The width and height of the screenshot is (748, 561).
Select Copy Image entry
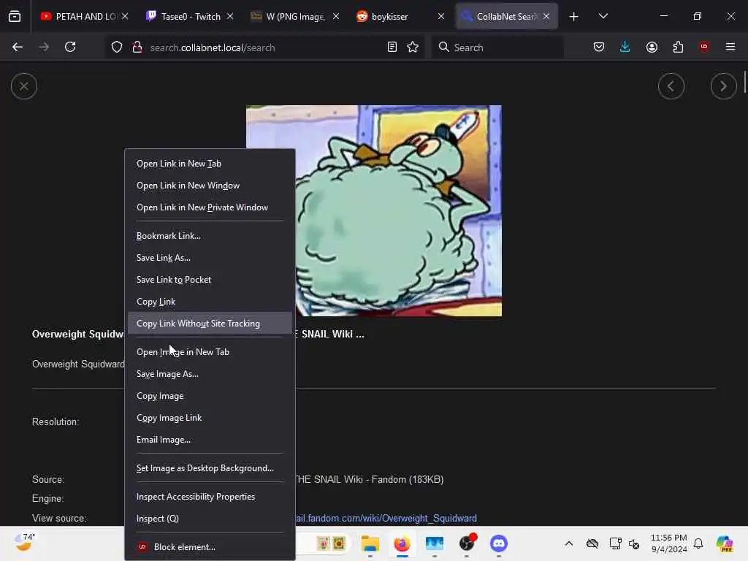[210, 396]
